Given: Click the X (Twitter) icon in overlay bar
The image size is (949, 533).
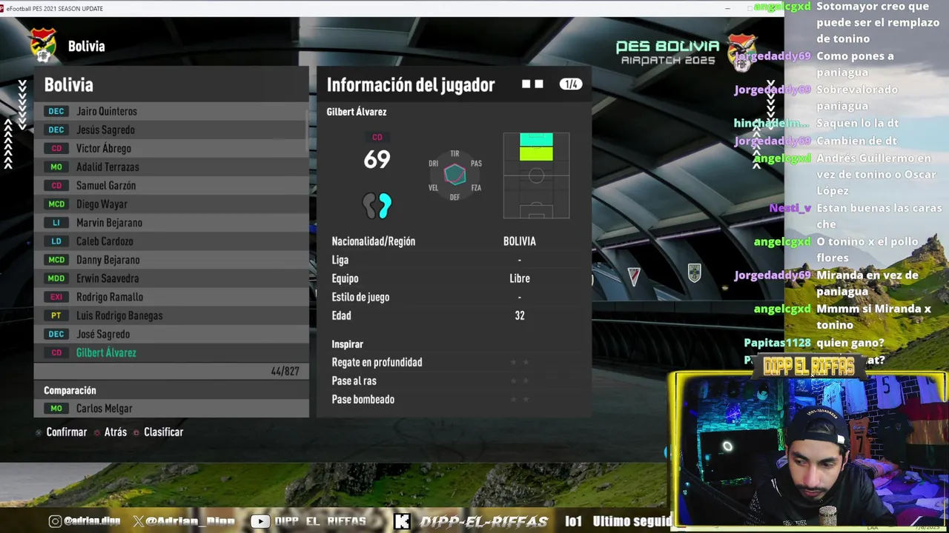Looking at the screenshot, I should [138, 521].
